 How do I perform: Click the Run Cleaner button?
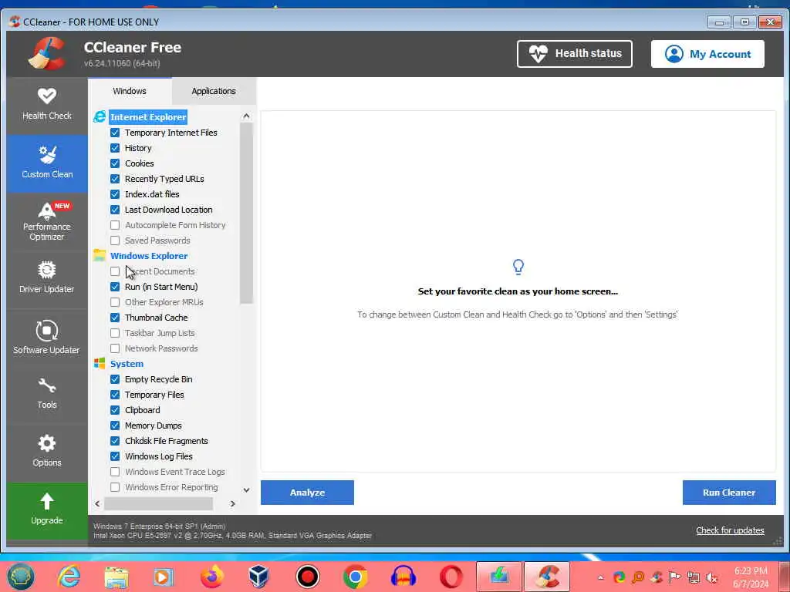point(729,493)
